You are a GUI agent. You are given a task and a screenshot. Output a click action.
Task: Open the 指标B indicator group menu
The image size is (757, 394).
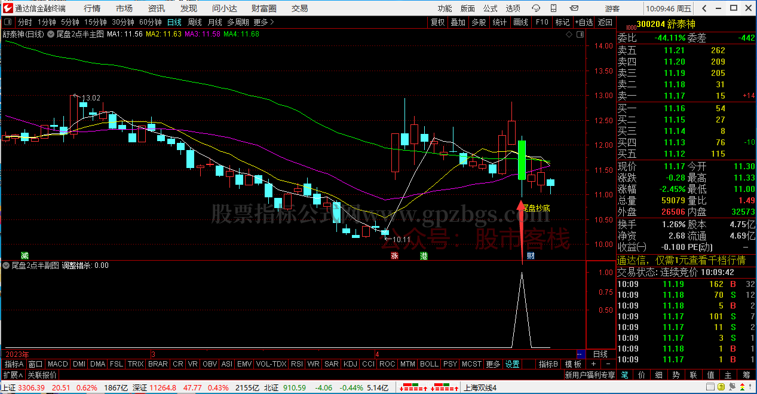click(548, 364)
